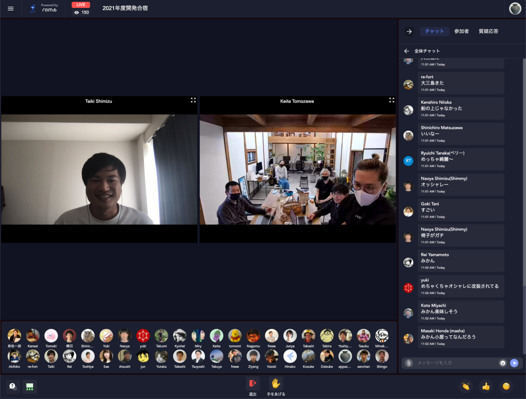Click the Keita Tomozawa video feed

tap(298, 169)
